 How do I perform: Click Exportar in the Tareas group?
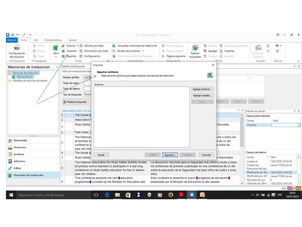[69, 56]
